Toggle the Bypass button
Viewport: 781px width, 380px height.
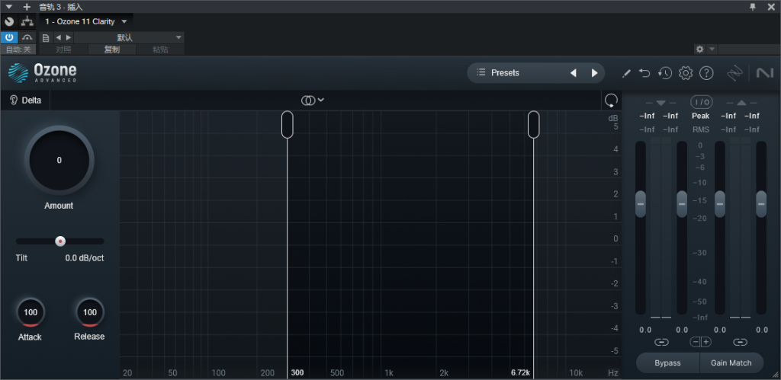[667, 362]
